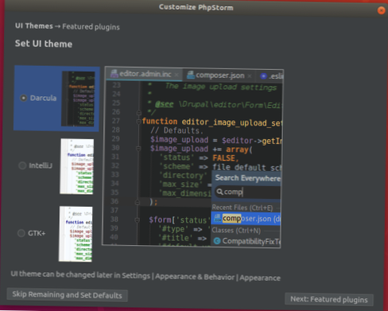Viewport: 388px width, 311px height.
Task: Select the Darcula theme radio button
Action: point(24,98)
